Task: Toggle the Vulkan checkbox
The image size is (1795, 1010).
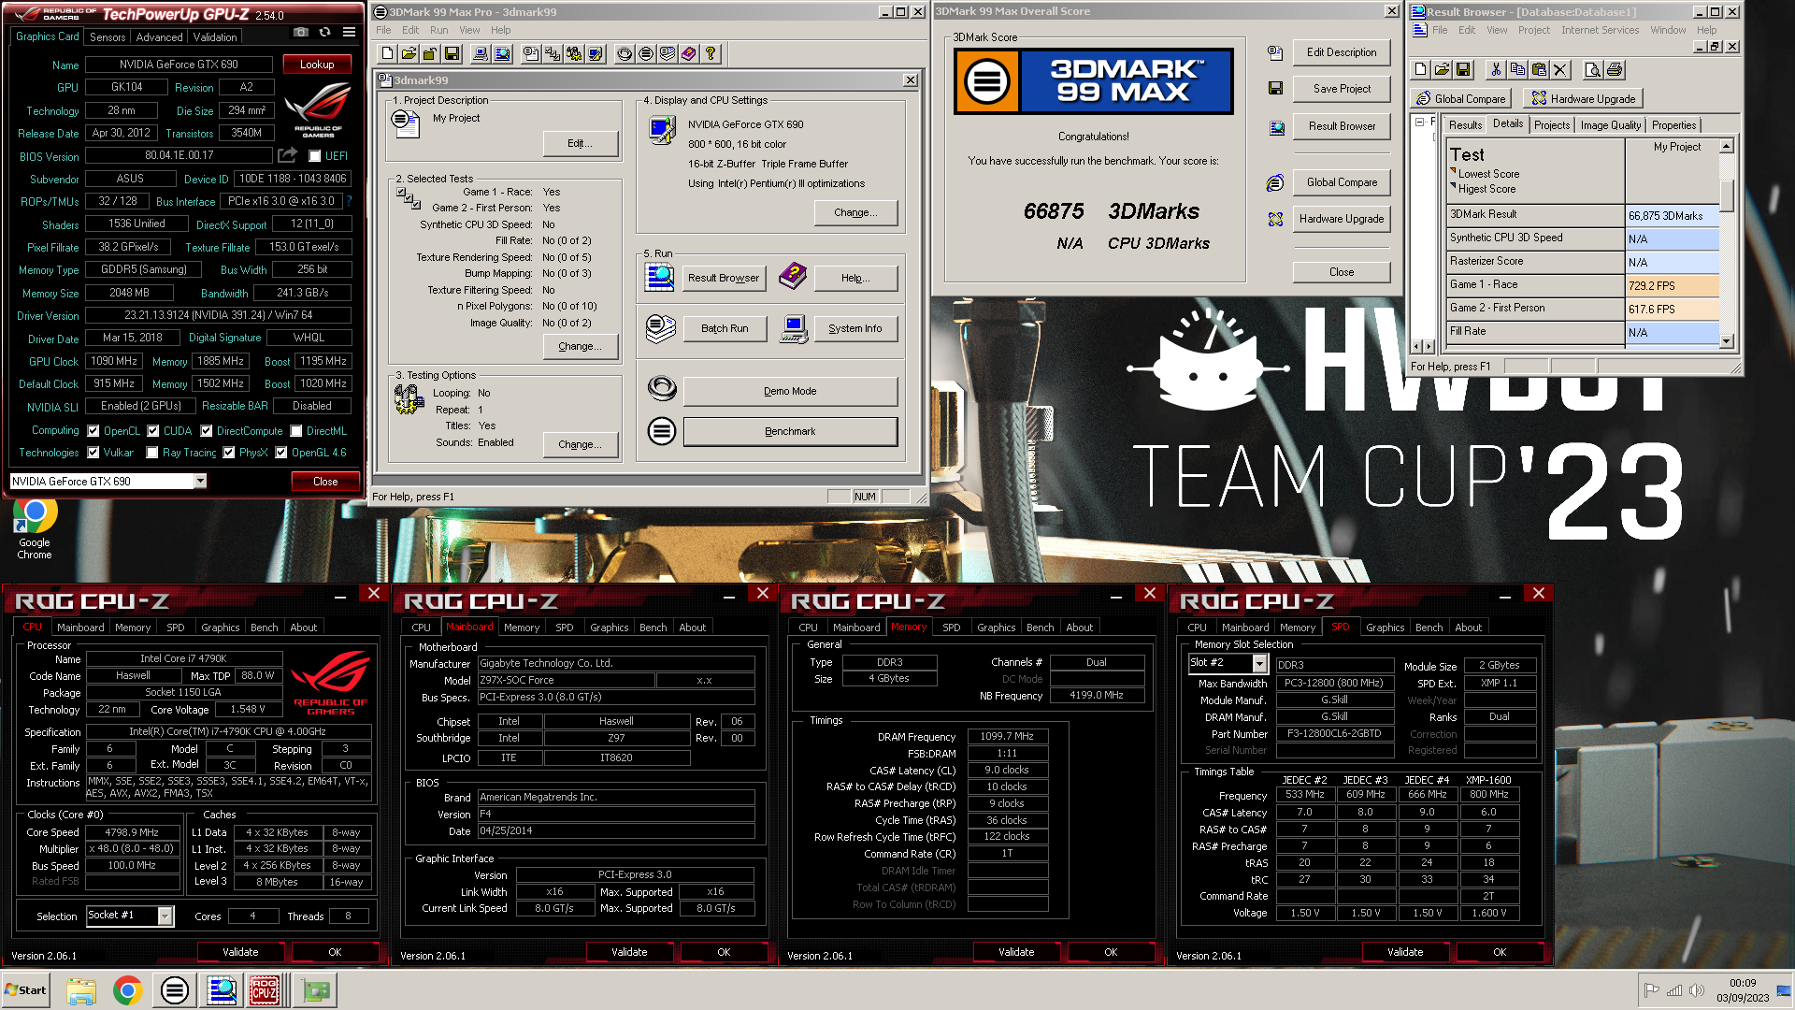Action: [93, 453]
